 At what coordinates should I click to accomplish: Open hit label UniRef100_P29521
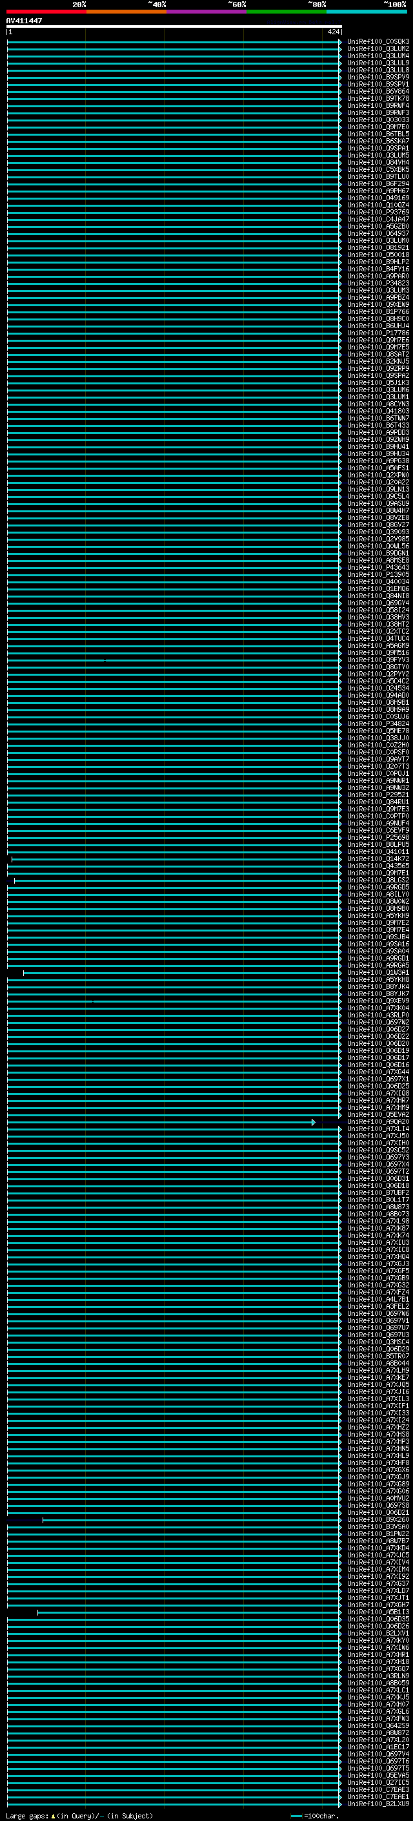(x=378, y=795)
